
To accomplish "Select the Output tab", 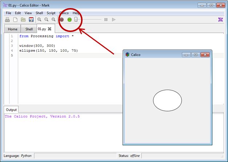I will [11, 110].
